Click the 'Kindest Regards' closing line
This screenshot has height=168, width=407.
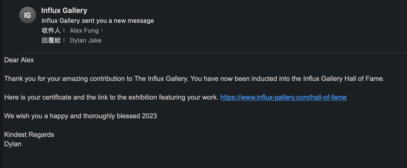[29, 135]
